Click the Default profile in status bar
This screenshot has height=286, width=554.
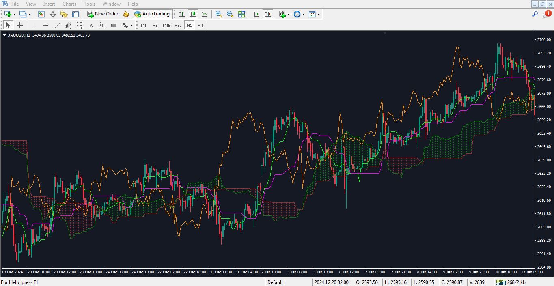(275, 282)
